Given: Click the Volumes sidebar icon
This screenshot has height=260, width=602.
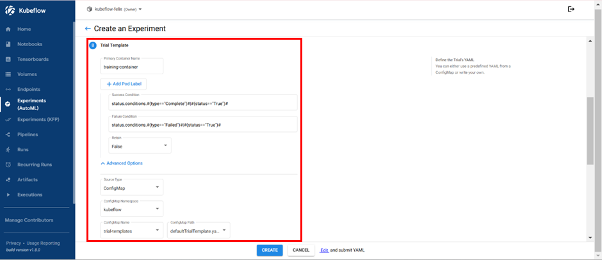Looking at the screenshot, I should [8, 74].
